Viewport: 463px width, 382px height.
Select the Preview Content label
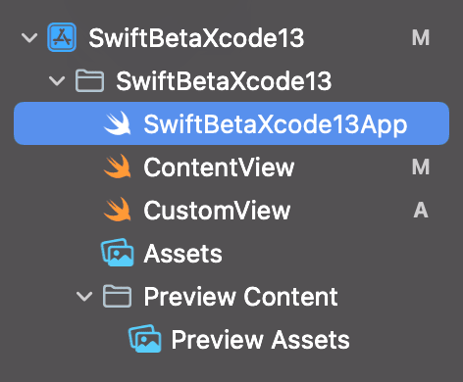click(x=241, y=297)
